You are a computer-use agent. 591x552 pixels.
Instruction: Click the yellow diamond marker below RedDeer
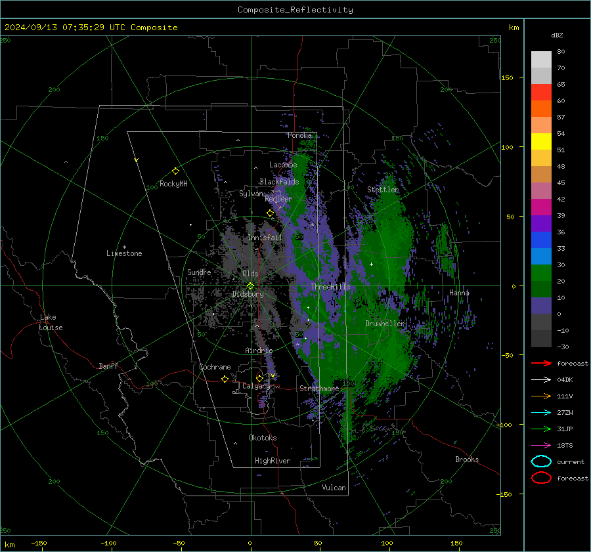tap(270, 213)
